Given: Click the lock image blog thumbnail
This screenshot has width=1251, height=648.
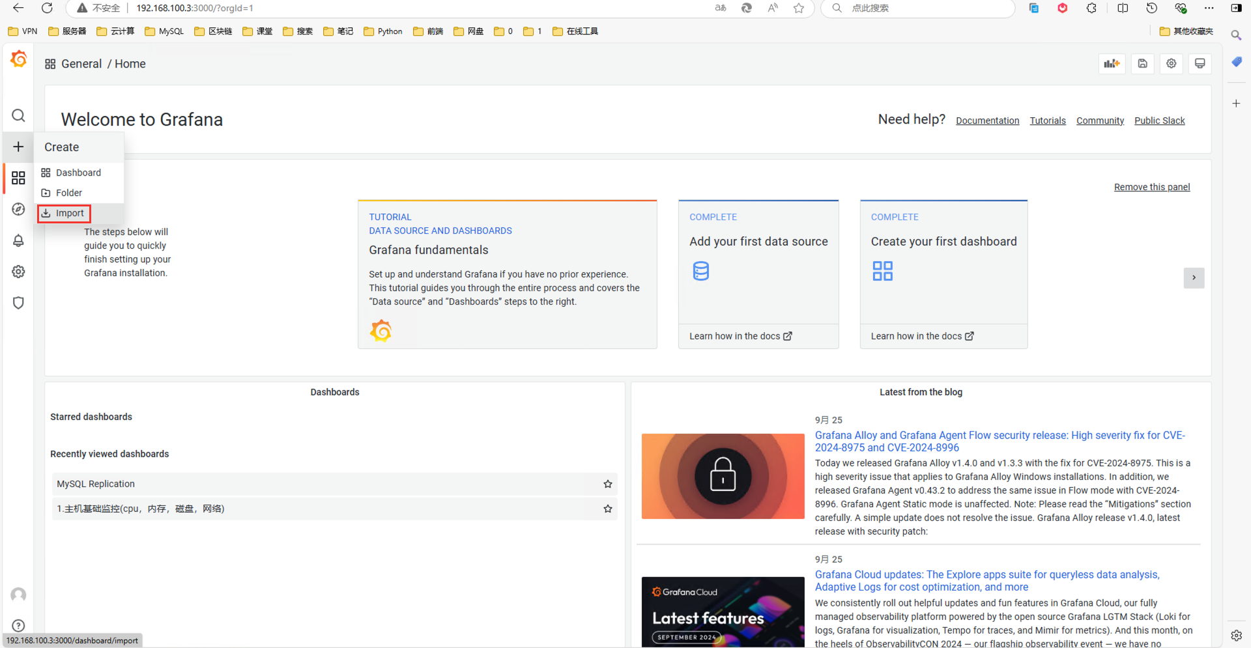Looking at the screenshot, I should tap(723, 476).
